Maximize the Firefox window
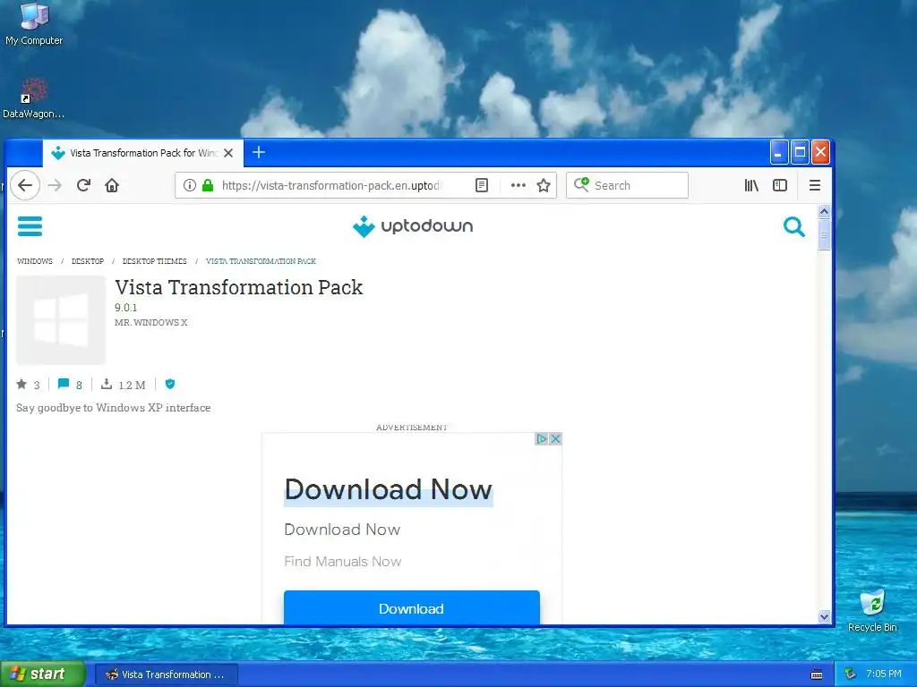Viewport: 917px width, 687px height. 800,153
